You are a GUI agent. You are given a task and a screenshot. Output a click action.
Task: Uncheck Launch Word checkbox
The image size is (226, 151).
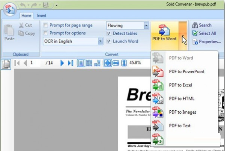pos(109,41)
